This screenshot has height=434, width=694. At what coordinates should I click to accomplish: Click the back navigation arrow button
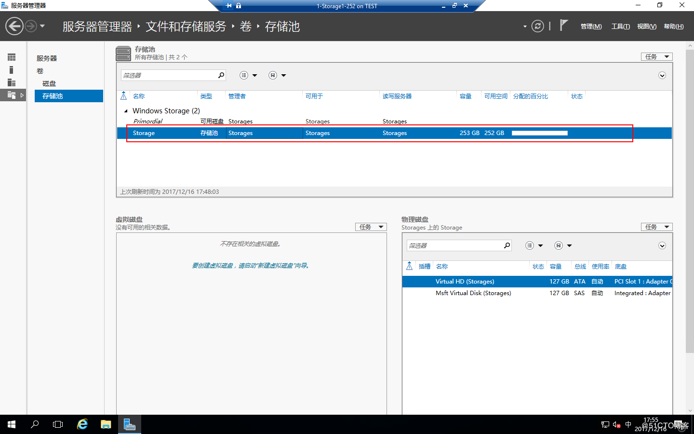click(14, 26)
